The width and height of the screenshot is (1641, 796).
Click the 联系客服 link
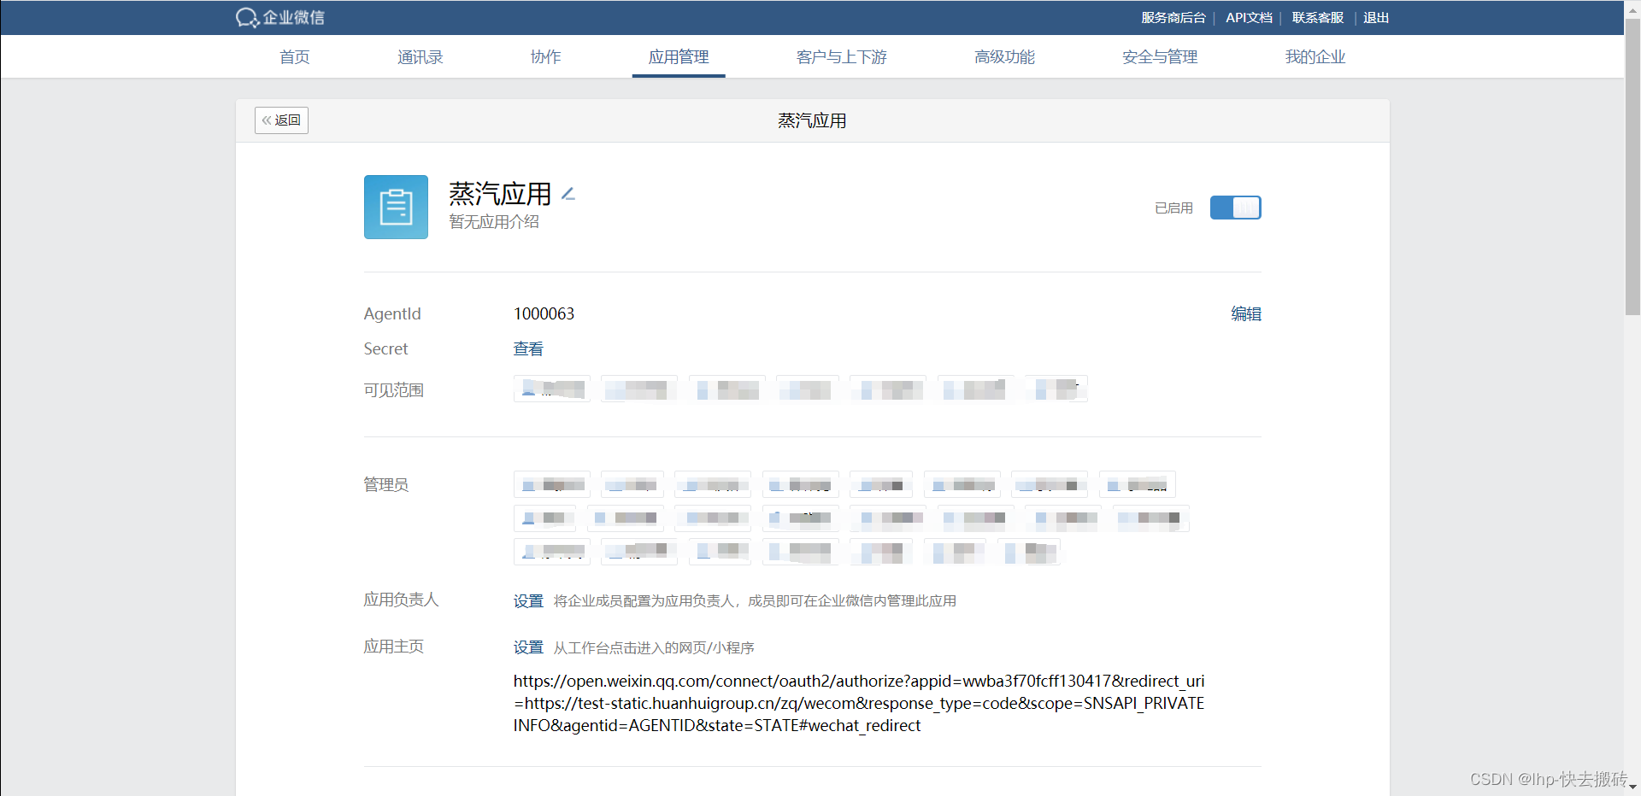click(1317, 18)
